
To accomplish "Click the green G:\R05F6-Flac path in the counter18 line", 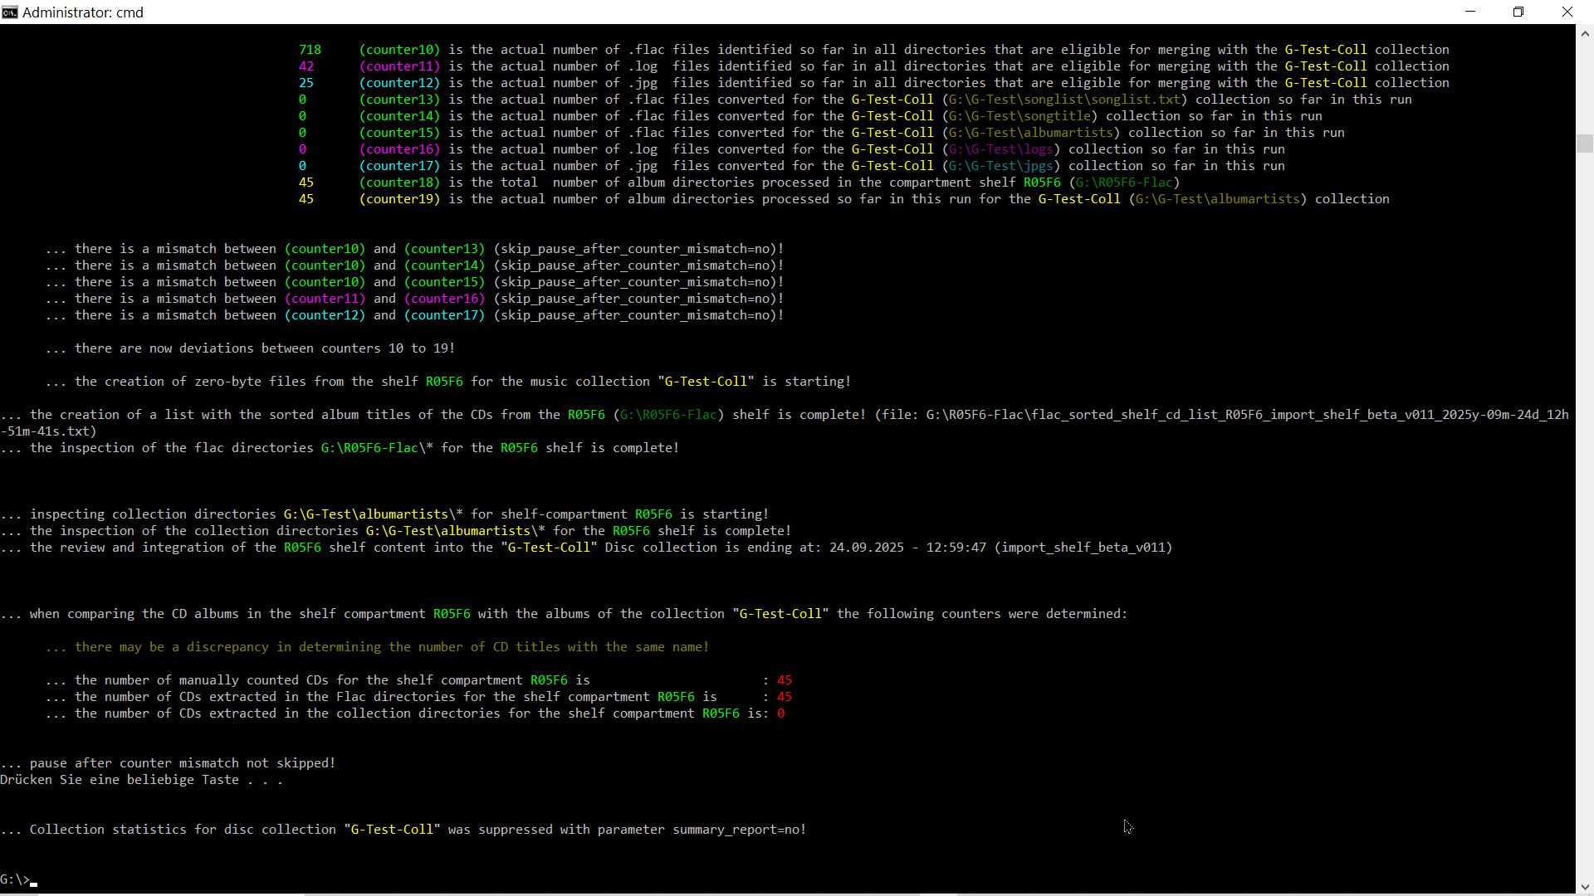I will point(1124,183).
